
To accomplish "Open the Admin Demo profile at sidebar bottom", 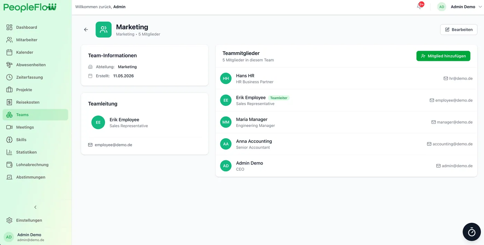I will (x=35, y=237).
